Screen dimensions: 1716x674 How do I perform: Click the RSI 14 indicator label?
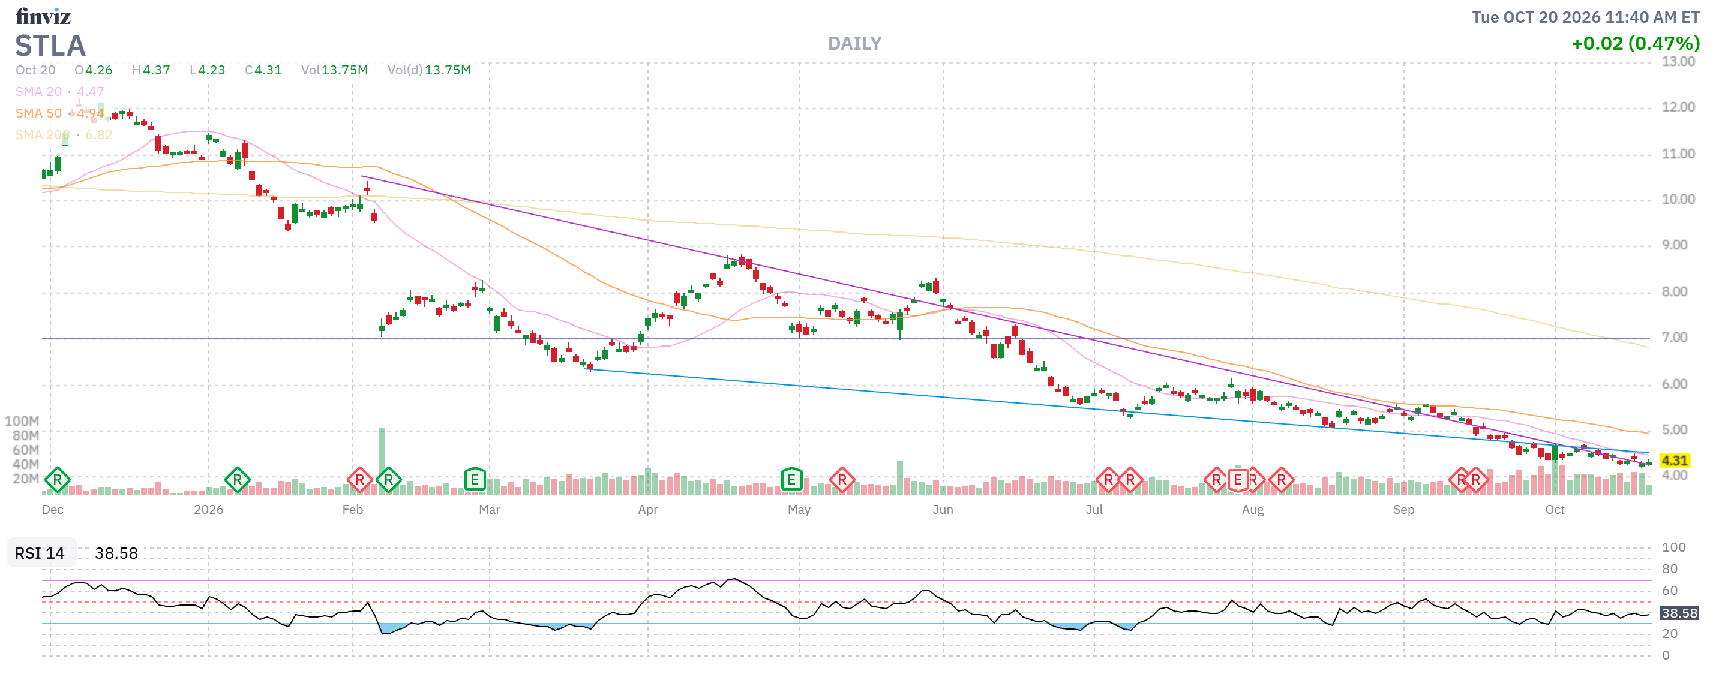point(40,553)
